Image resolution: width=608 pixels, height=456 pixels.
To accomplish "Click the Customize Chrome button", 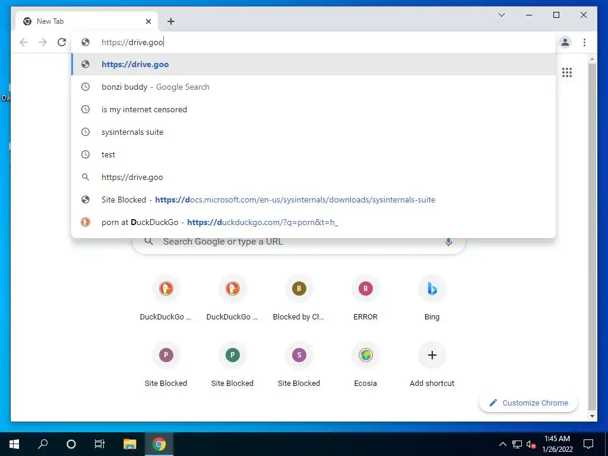I will pos(528,403).
